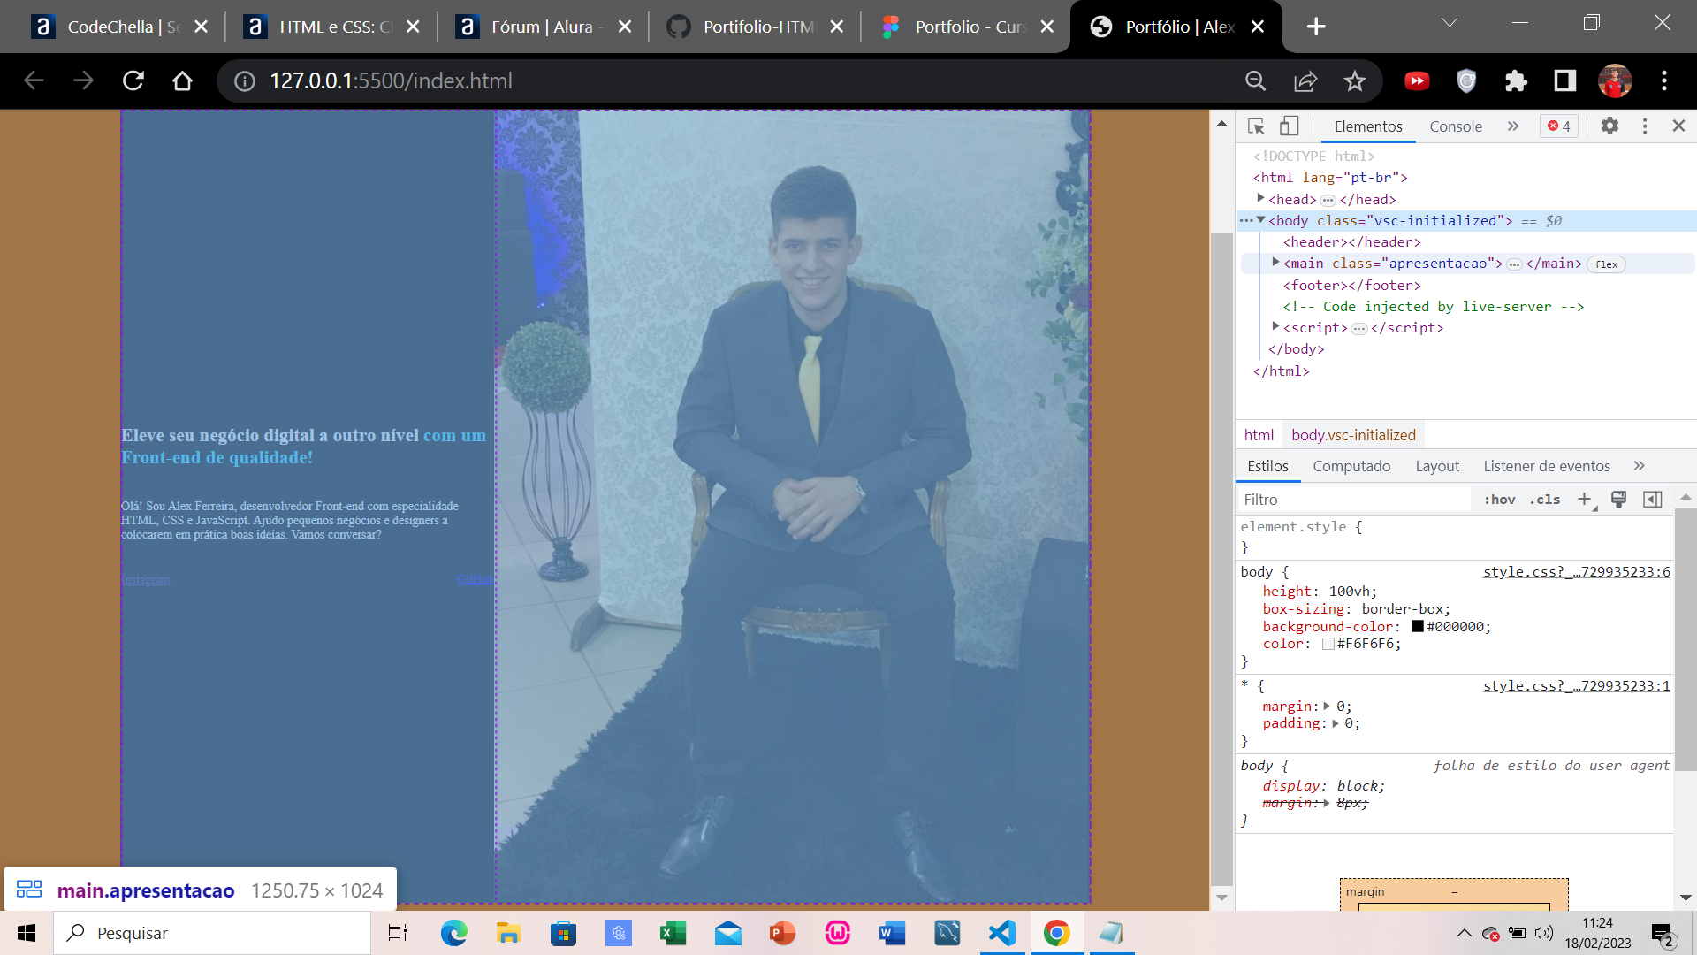Open the shield extension icon
Screen dimensions: 1697x955
coord(1466,81)
